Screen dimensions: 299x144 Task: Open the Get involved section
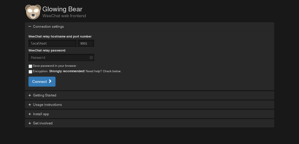[149, 123]
